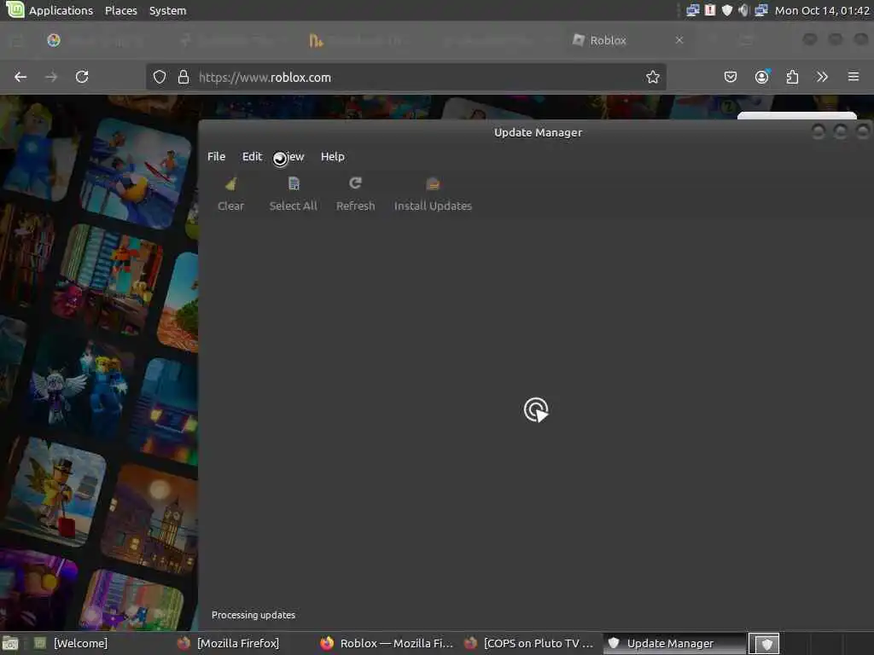Click the Refresh toolbar icon in Update Manager
Image resolution: width=874 pixels, height=655 pixels.
pos(355,183)
